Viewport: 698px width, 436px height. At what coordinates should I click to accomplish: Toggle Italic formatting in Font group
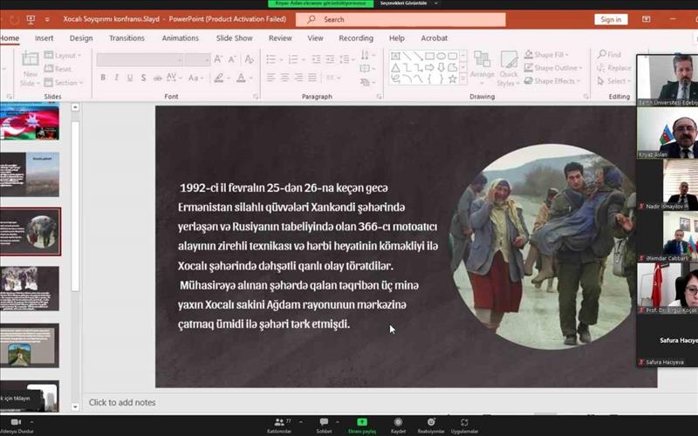tap(116, 78)
